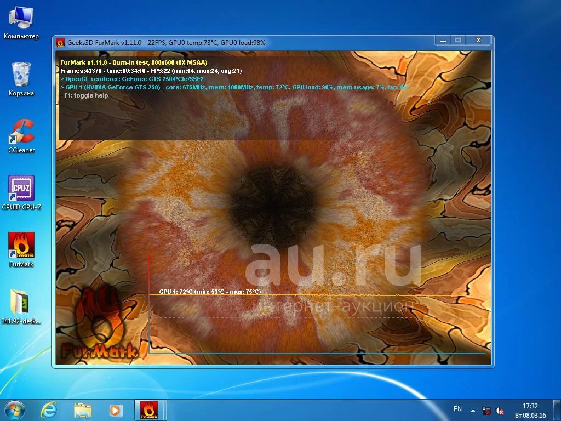Select the Компьютер desktop icon

[x=21, y=22]
